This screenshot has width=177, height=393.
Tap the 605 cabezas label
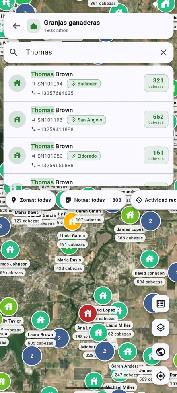[x=40, y=343]
